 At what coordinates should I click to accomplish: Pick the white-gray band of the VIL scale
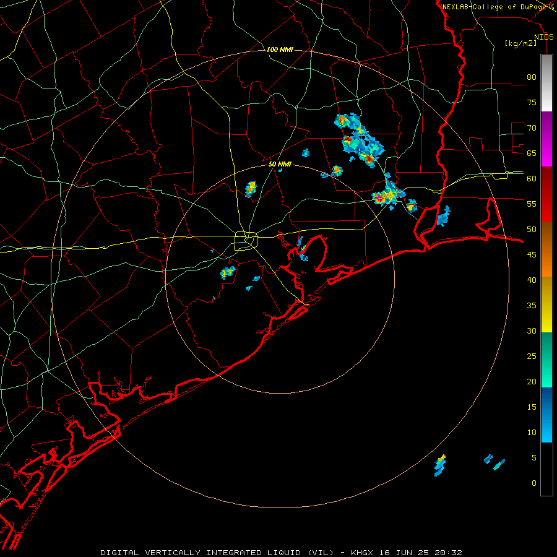click(x=546, y=83)
